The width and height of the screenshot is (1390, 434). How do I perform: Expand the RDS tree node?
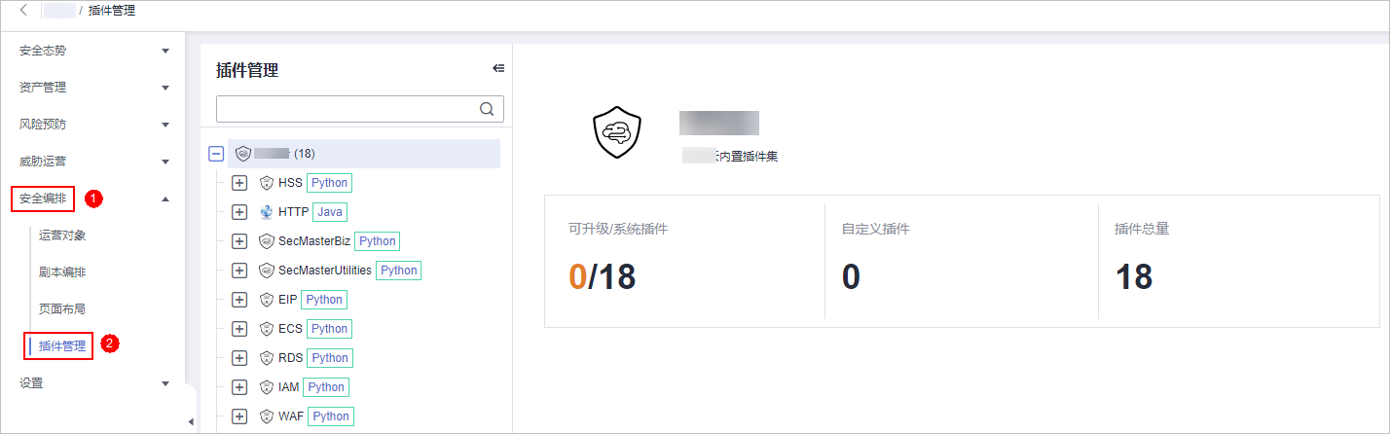click(x=239, y=358)
